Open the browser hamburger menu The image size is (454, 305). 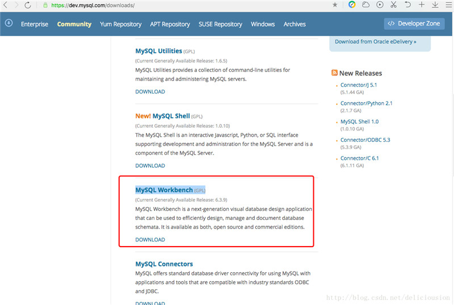click(x=448, y=5)
